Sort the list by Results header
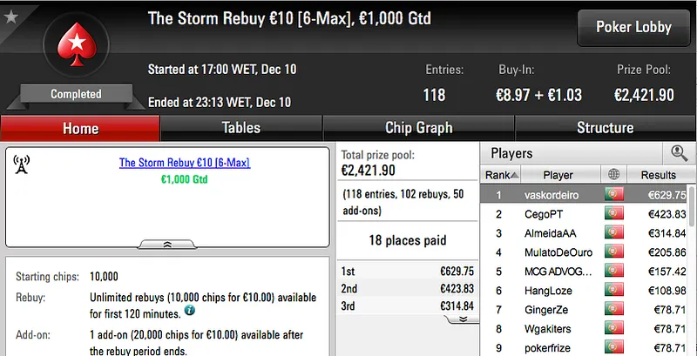Image resolution: width=697 pixels, height=356 pixels. tap(658, 175)
